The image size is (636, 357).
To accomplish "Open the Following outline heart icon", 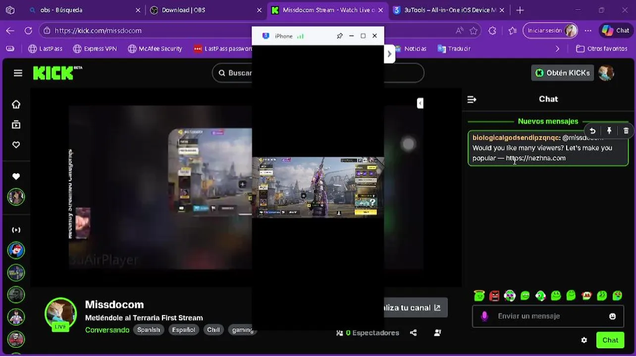I will [16, 145].
